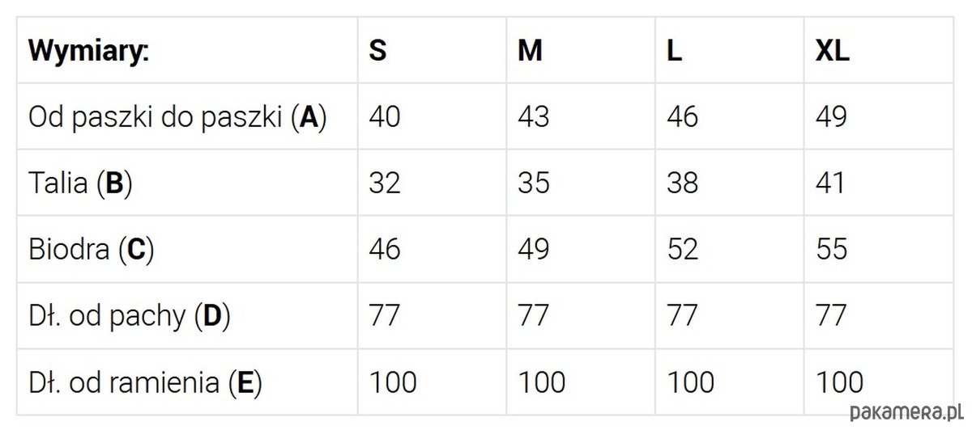This screenshot has width=972, height=430.
Task: Click armpit width value 40 for S
Action: (385, 117)
